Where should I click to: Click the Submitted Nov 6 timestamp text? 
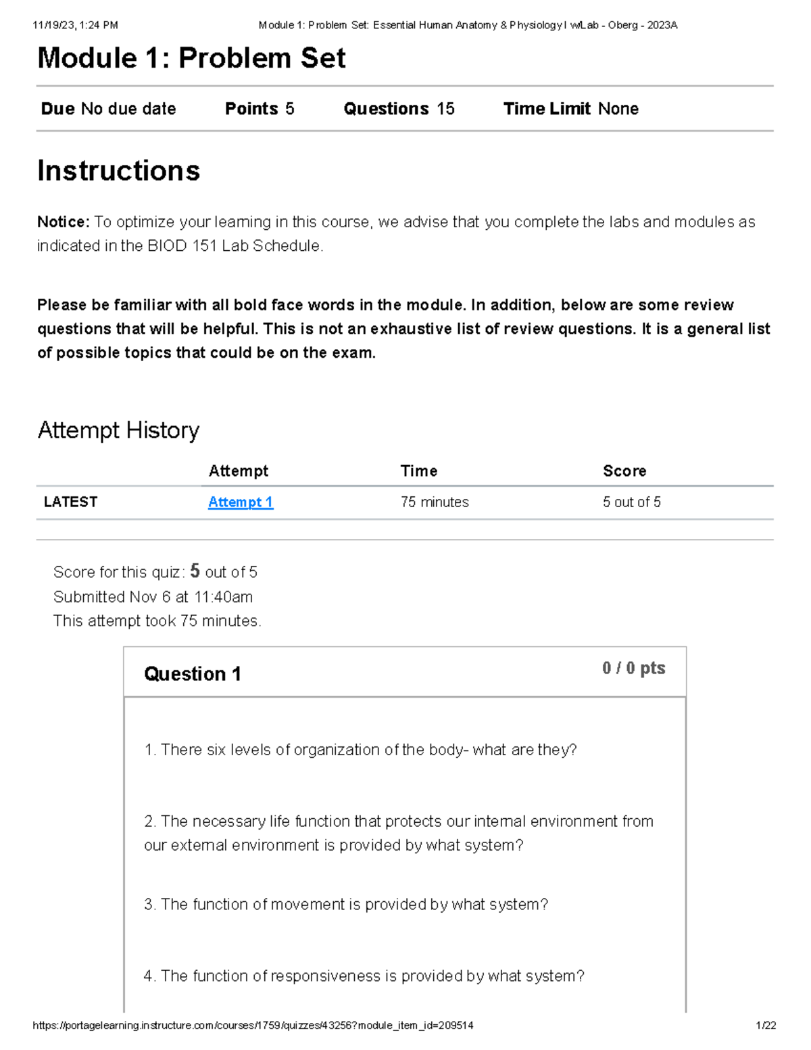(153, 597)
